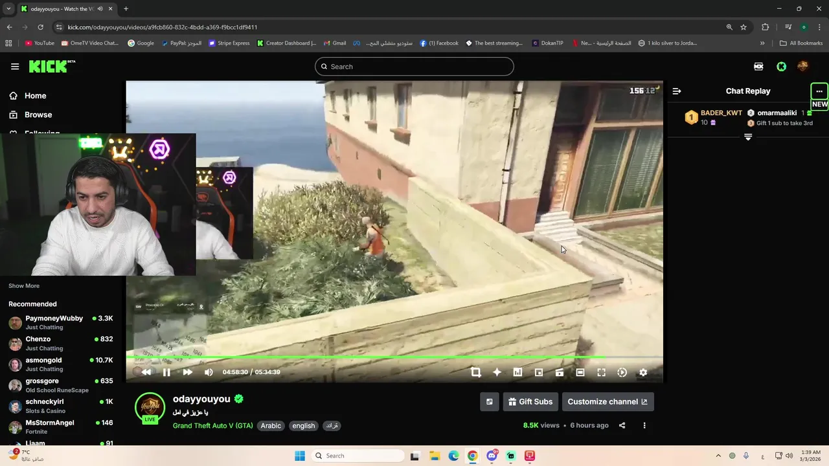Screen dimensions: 829x466
Task: Click the KICK logo
Action: pos(52,66)
